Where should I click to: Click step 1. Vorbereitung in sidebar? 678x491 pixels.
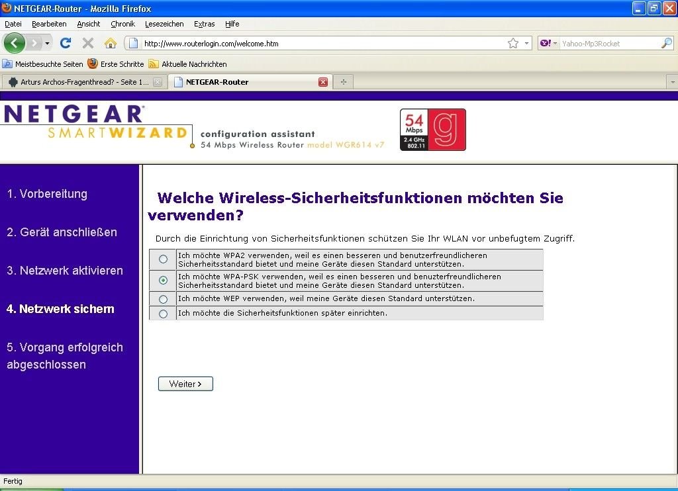(x=47, y=194)
